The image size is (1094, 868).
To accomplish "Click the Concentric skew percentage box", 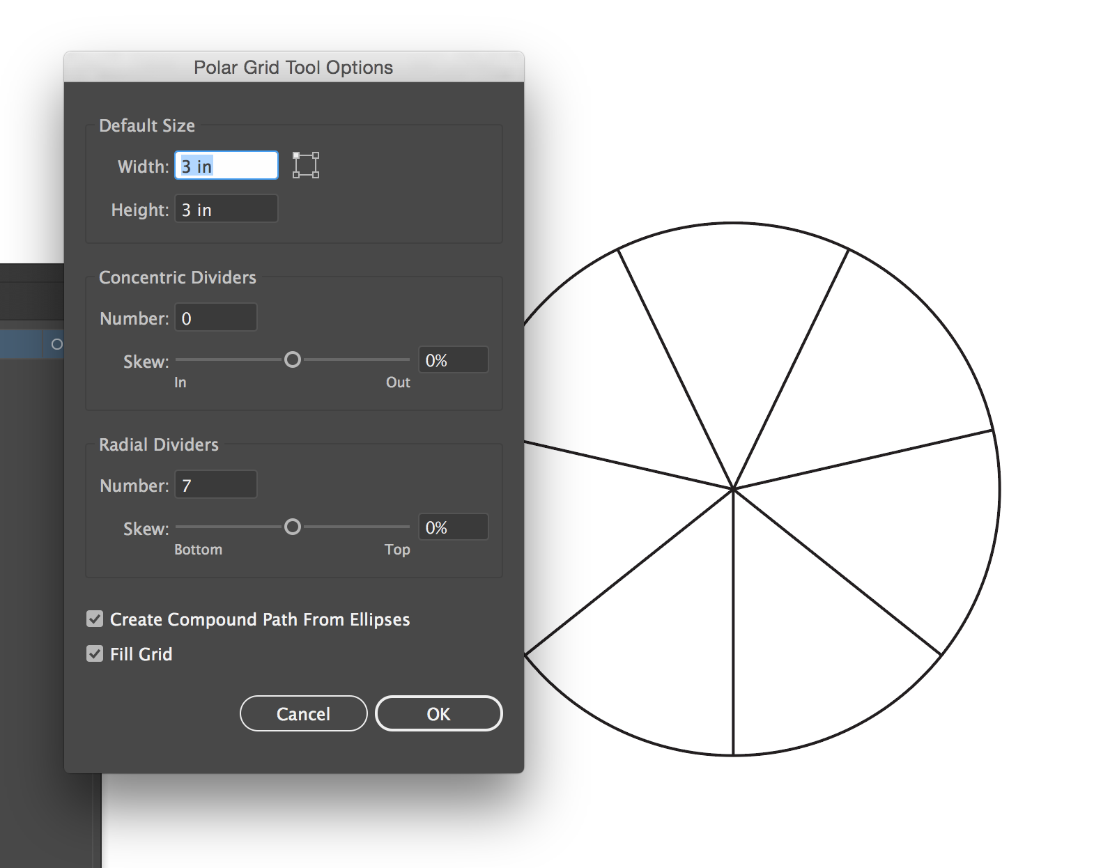I will [453, 360].
